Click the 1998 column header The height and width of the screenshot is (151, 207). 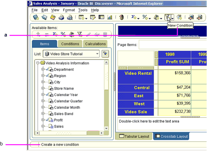(x=174, y=54)
